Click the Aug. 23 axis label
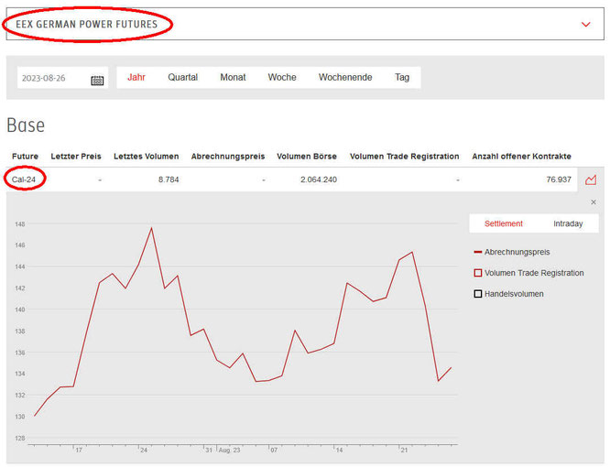The height and width of the screenshot is (467, 610). point(230,451)
